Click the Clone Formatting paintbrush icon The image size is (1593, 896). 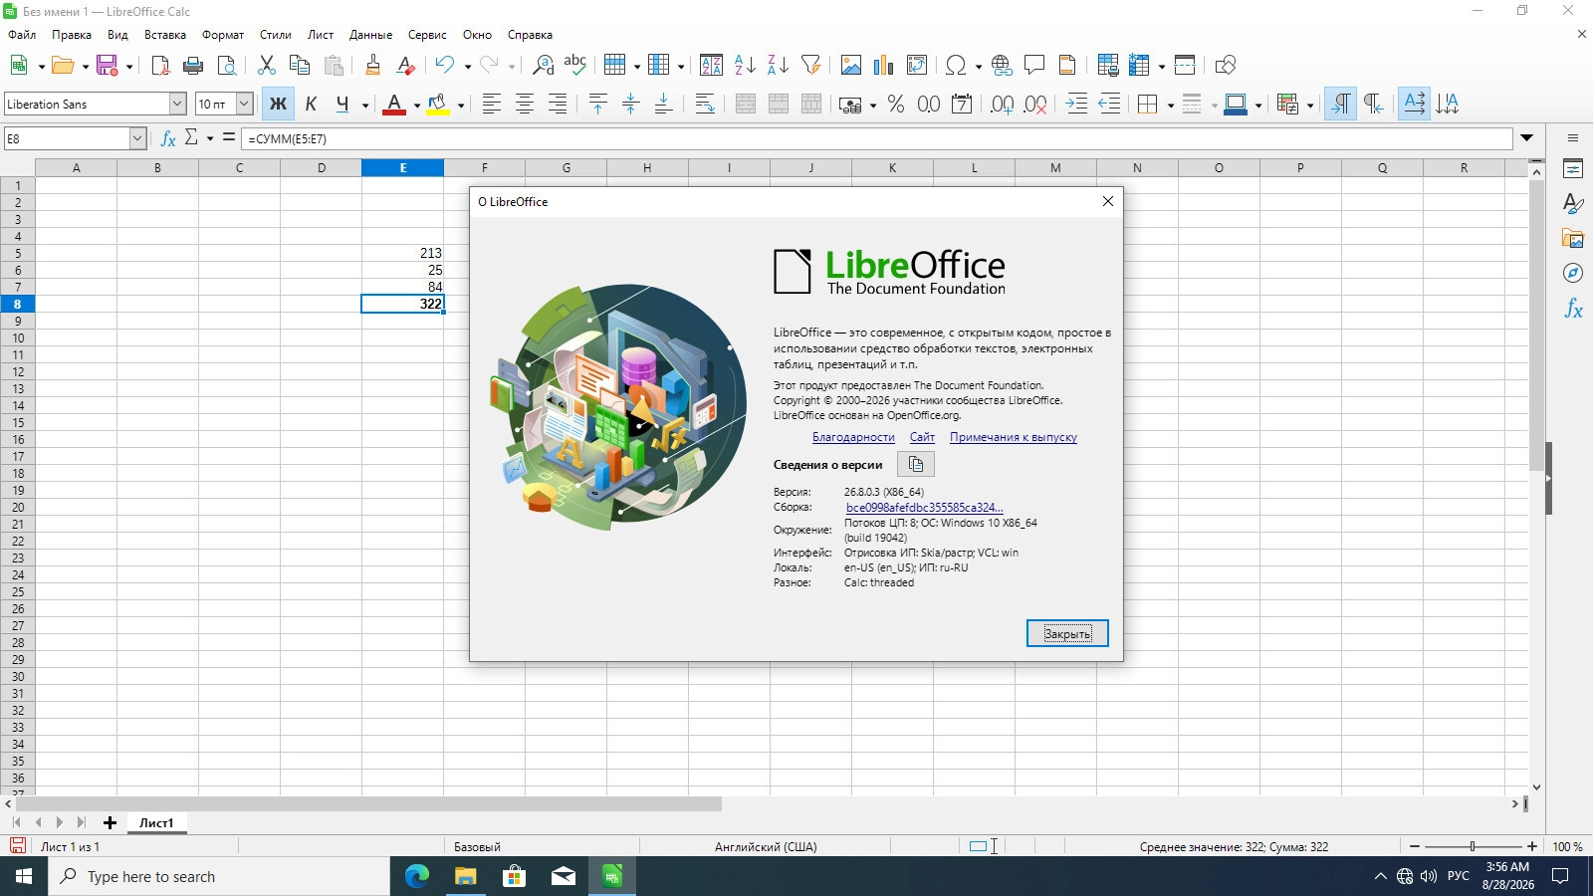point(372,66)
